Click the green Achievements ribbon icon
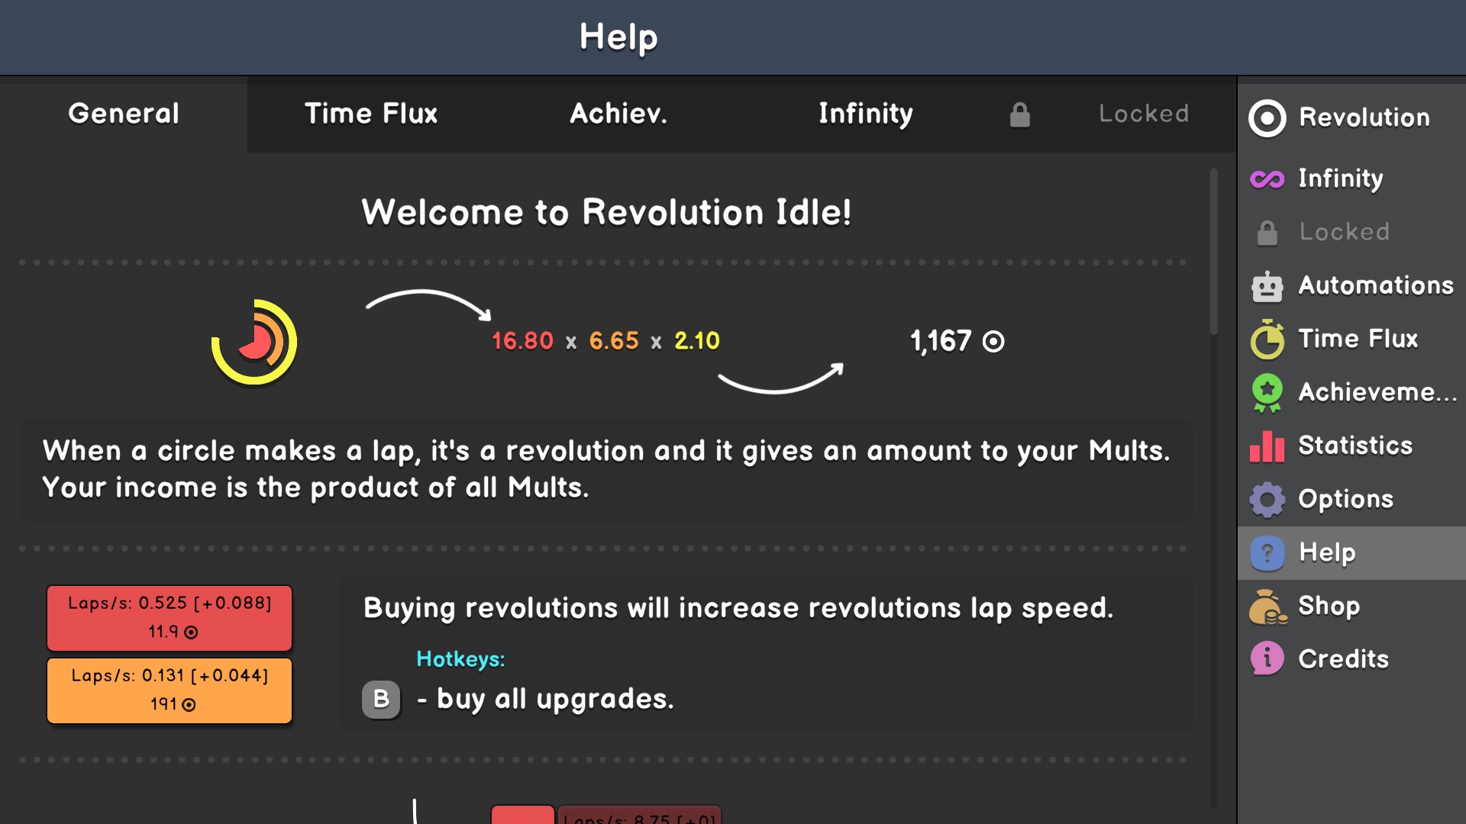Image resolution: width=1466 pixels, height=824 pixels. click(1267, 393)
